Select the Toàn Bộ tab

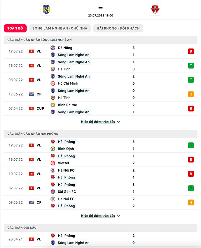[x=15, y=28]
